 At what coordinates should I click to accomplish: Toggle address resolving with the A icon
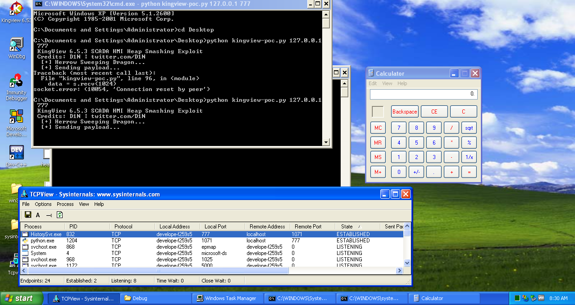(38, 215)
